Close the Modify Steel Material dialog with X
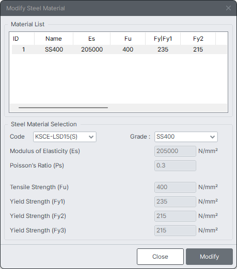This screenshot has width=237, height=269. click(x=228, y=8)
